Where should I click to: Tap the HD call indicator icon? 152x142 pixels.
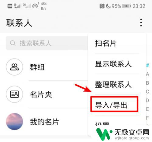pyautogui.click(x=10, y=6)
